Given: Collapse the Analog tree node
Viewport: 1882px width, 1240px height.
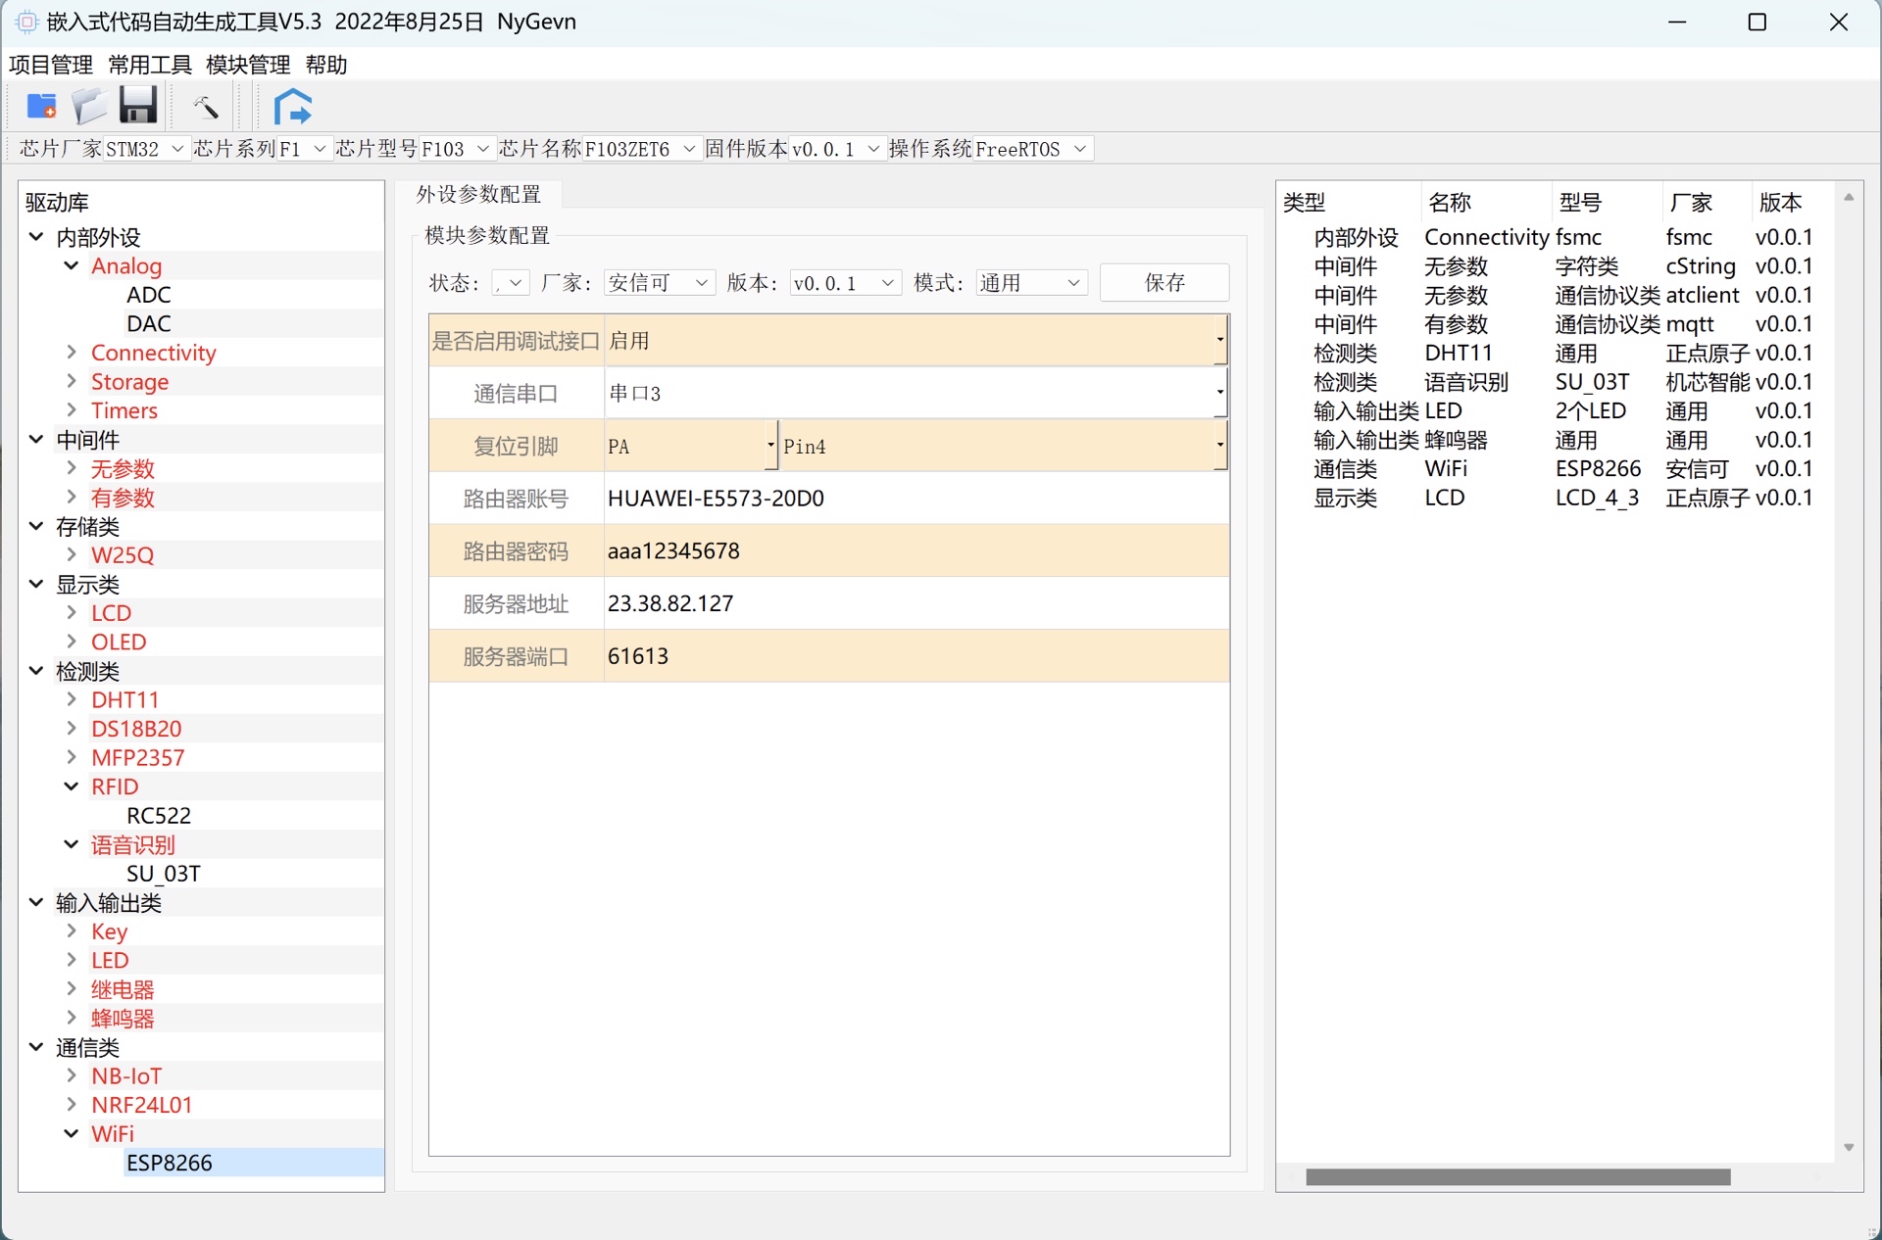Looking at the screenshot, I should (x=72, y=265).
